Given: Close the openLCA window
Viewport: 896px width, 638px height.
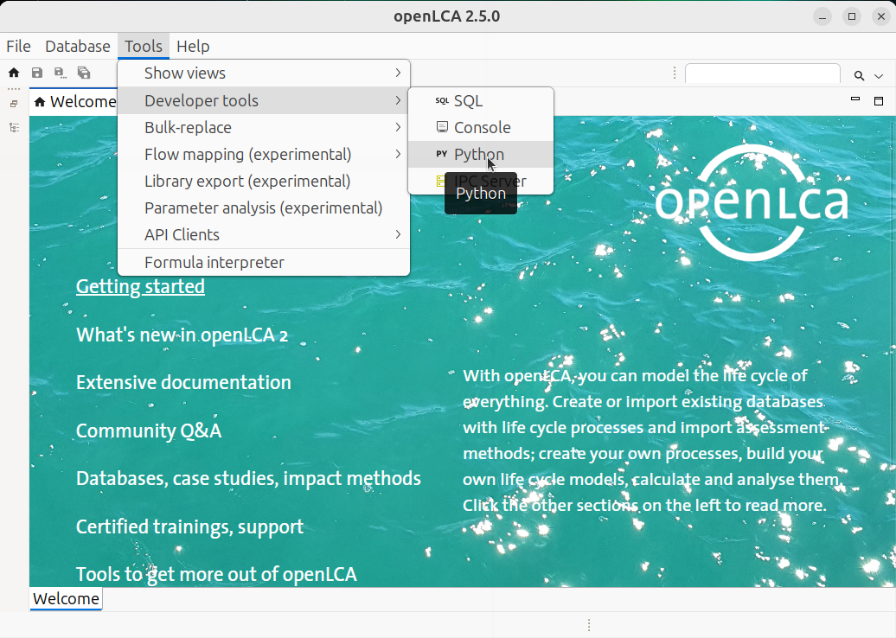Looking at the screenshot, I should click(881, 16).
